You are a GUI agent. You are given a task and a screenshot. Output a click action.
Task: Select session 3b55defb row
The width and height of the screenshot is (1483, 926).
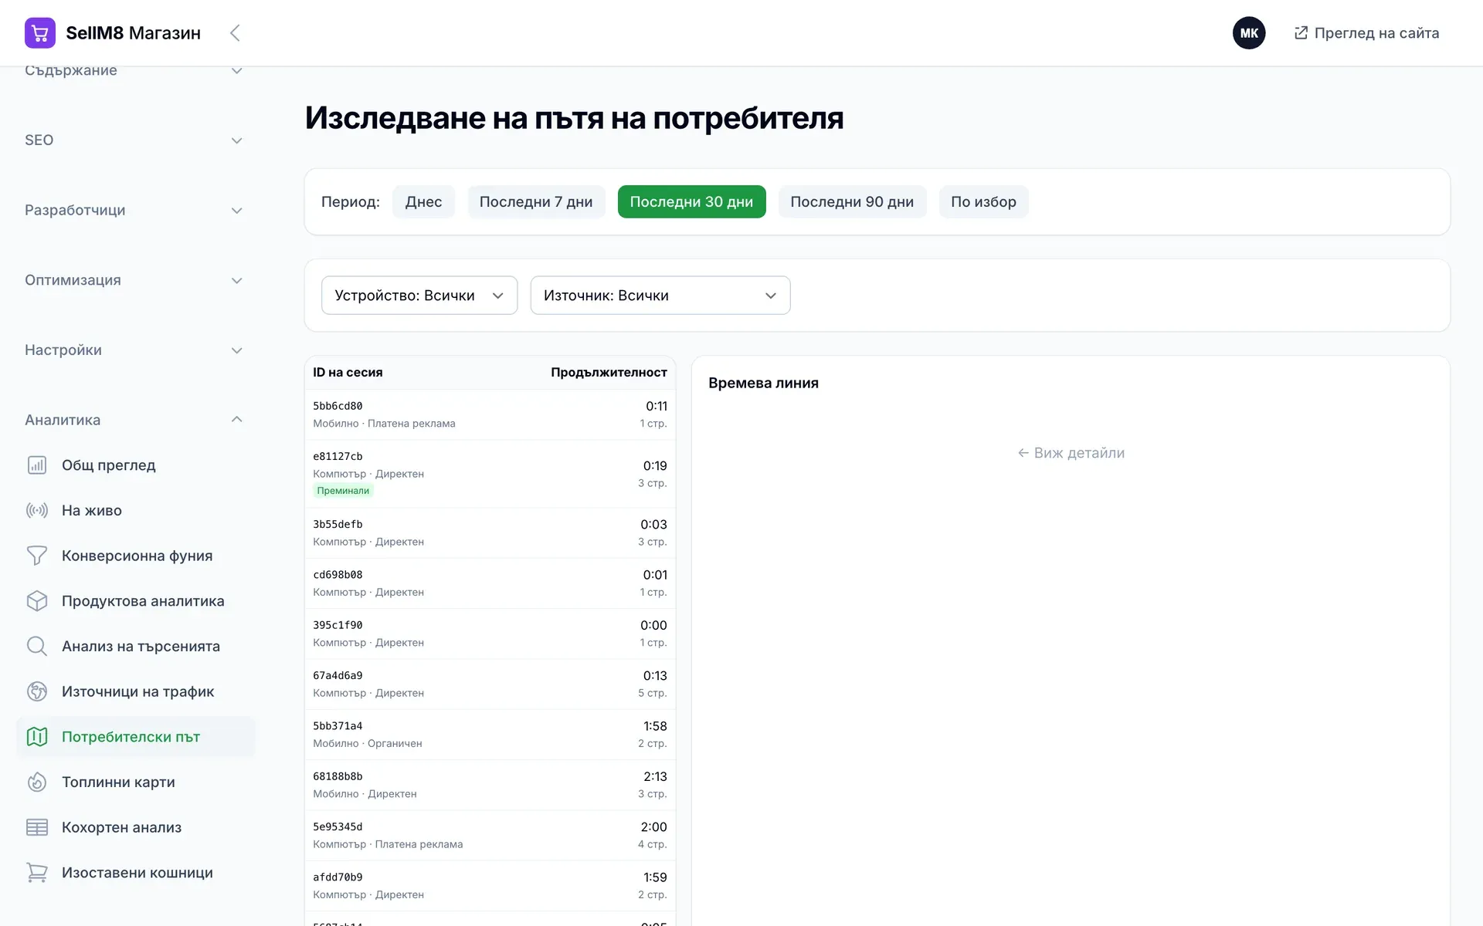pyautogui.click(x=490, y=533)
